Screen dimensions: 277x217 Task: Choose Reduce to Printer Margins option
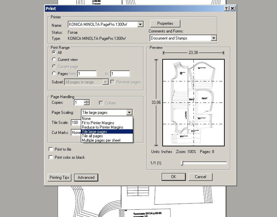[x=107, y=127]
